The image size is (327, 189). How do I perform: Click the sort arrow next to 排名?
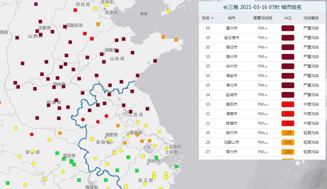click(x=212, y=18)
